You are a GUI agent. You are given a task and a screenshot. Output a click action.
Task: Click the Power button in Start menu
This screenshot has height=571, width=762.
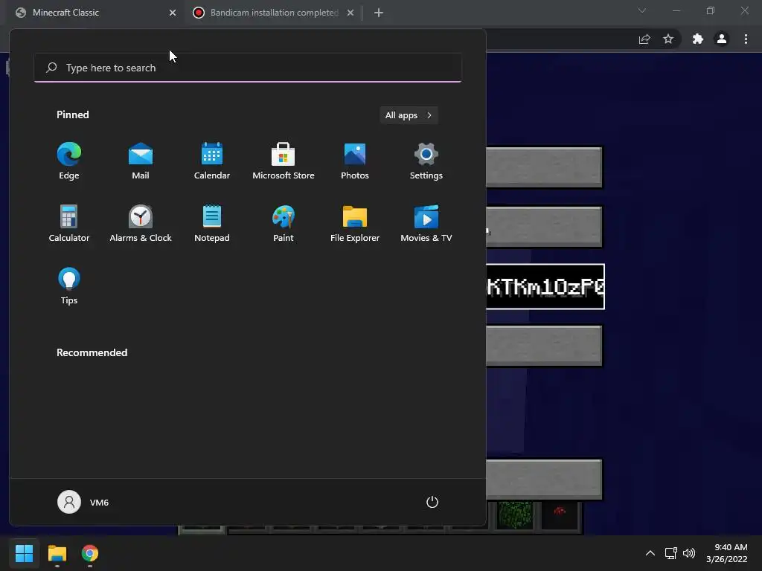point(432,502)
